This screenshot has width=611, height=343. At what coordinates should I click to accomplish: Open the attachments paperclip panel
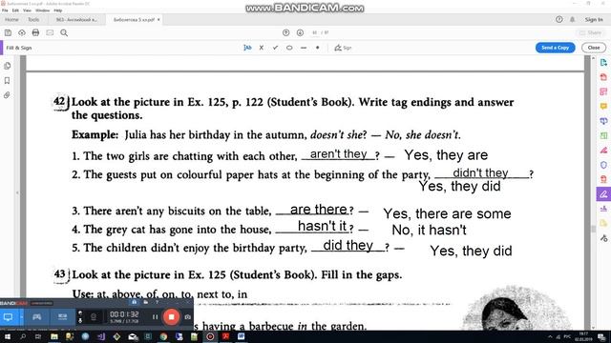pos(7,95)
